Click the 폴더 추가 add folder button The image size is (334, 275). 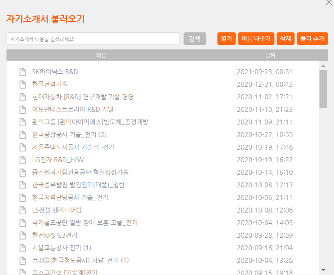pyautogui.click(x=312, y=39)
